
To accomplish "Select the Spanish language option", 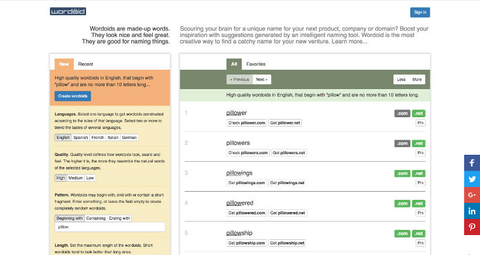I will coord(81,137).
